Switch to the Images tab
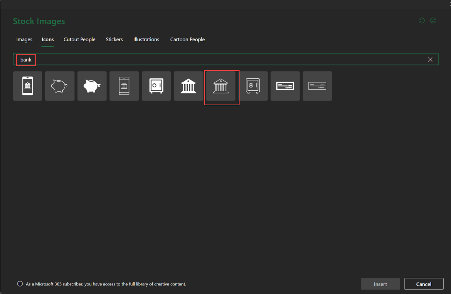Screen dimensions: 451x294 click(x=24, y=39)
